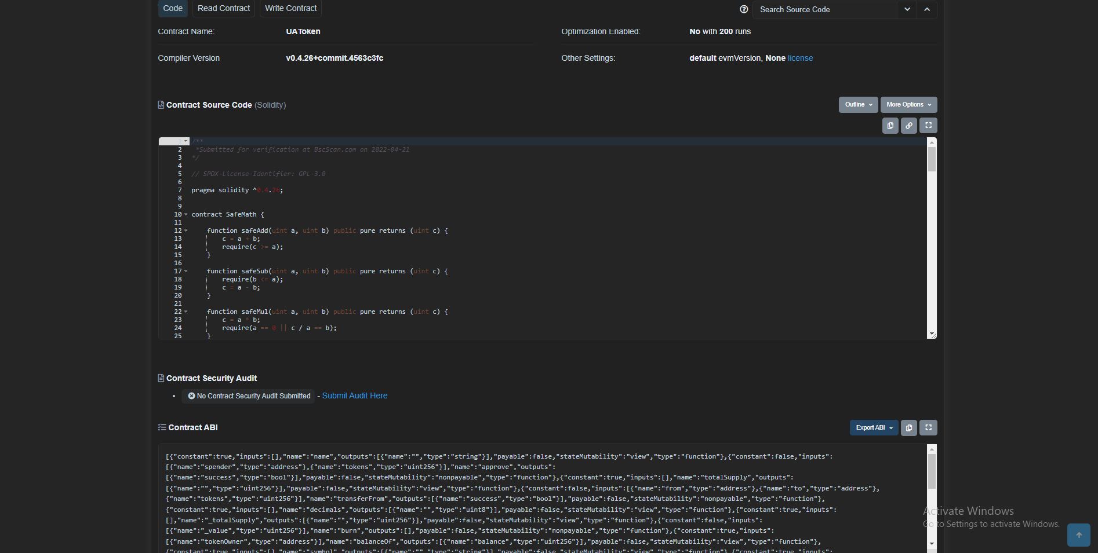Open the Write Contract tab
1098x553 pixels.
click(290, 8)
